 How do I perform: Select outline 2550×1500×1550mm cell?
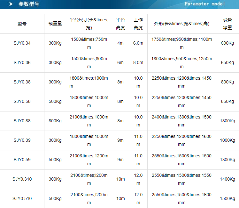182,179
